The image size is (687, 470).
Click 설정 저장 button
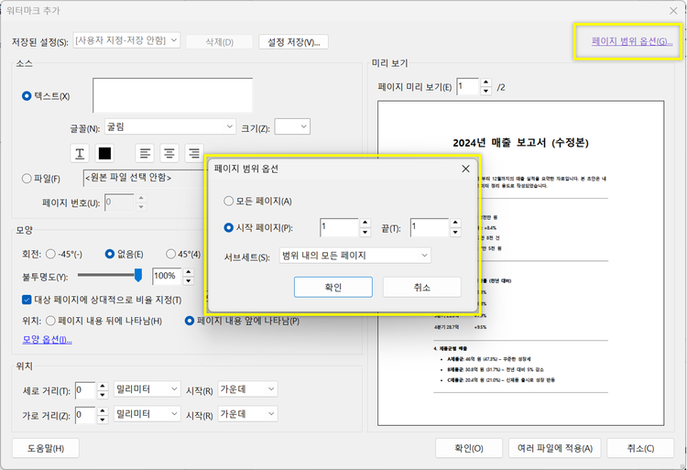[293, 42]
